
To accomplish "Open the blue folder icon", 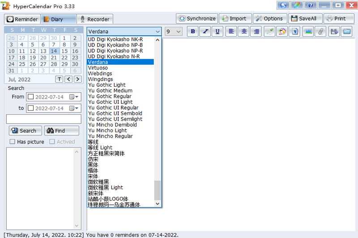I will click(347, 31).
